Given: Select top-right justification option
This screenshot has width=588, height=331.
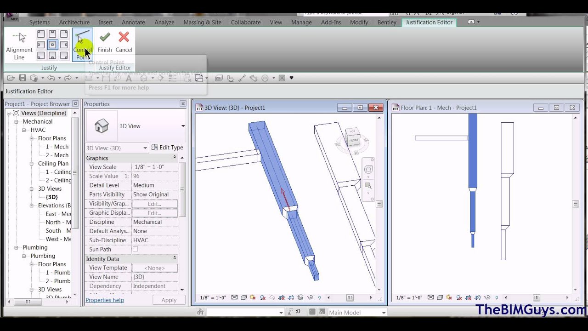Looking at the screenshot, I should tap(64, 34).
